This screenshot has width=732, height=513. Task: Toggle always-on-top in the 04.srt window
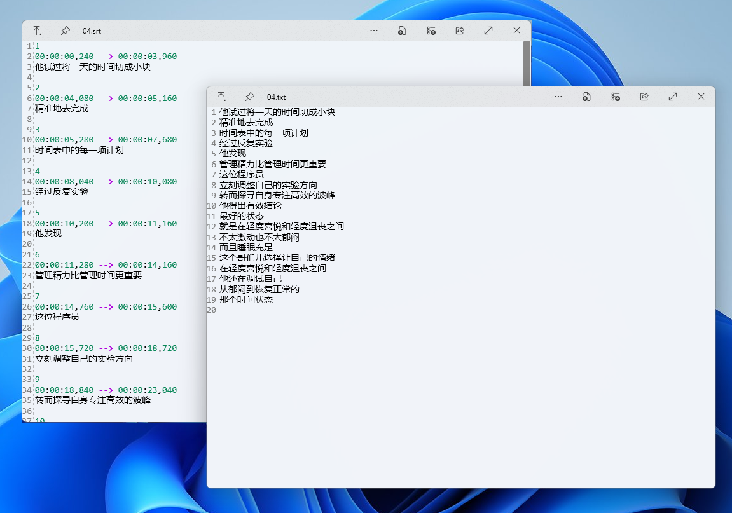37,31
